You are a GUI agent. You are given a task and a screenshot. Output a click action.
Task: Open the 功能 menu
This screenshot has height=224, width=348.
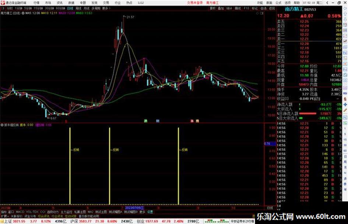click(x=260, y=3)
